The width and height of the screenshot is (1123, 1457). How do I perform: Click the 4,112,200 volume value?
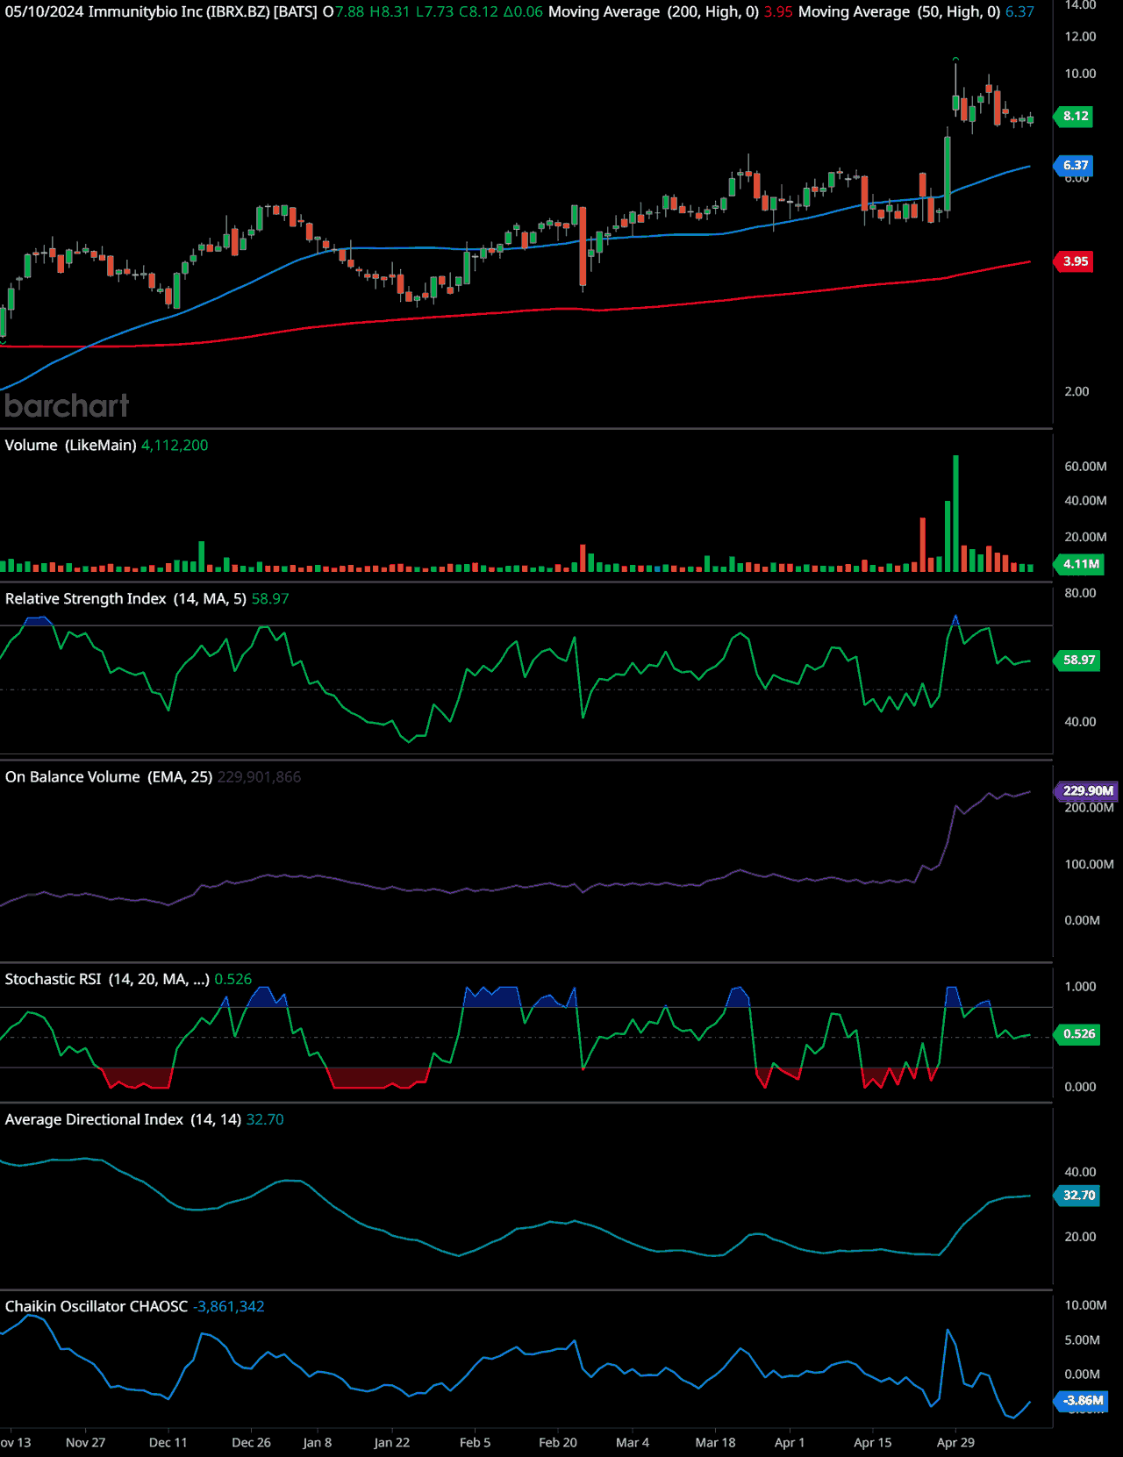point(175,445)
